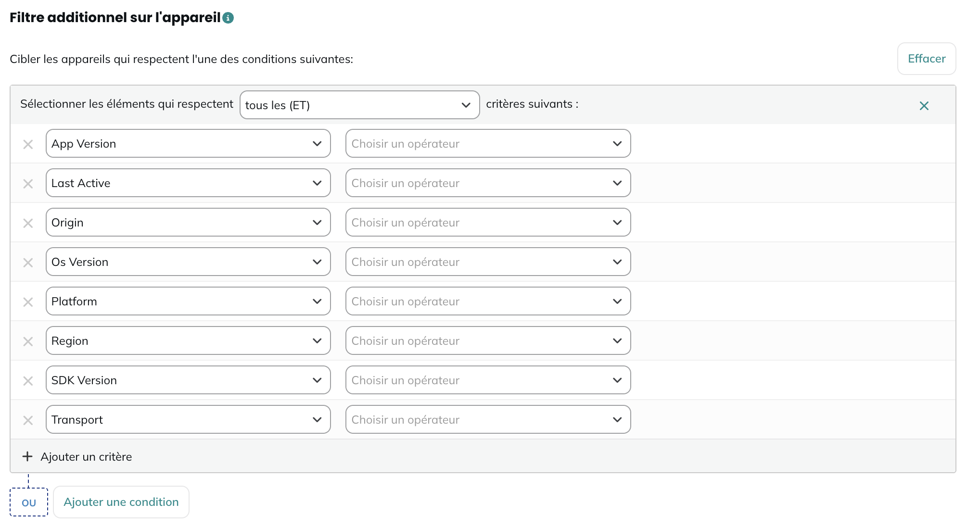967x528 pixels.
Task: Open the Platform attribute dropdown
Action: [x=188, y=301]
